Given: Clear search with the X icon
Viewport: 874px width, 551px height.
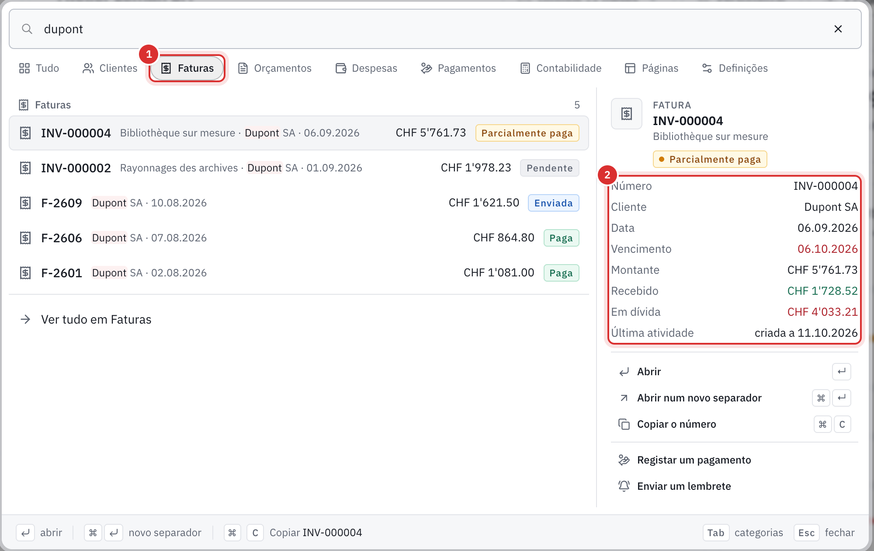Looking at the screenshot, I should 838,29.
